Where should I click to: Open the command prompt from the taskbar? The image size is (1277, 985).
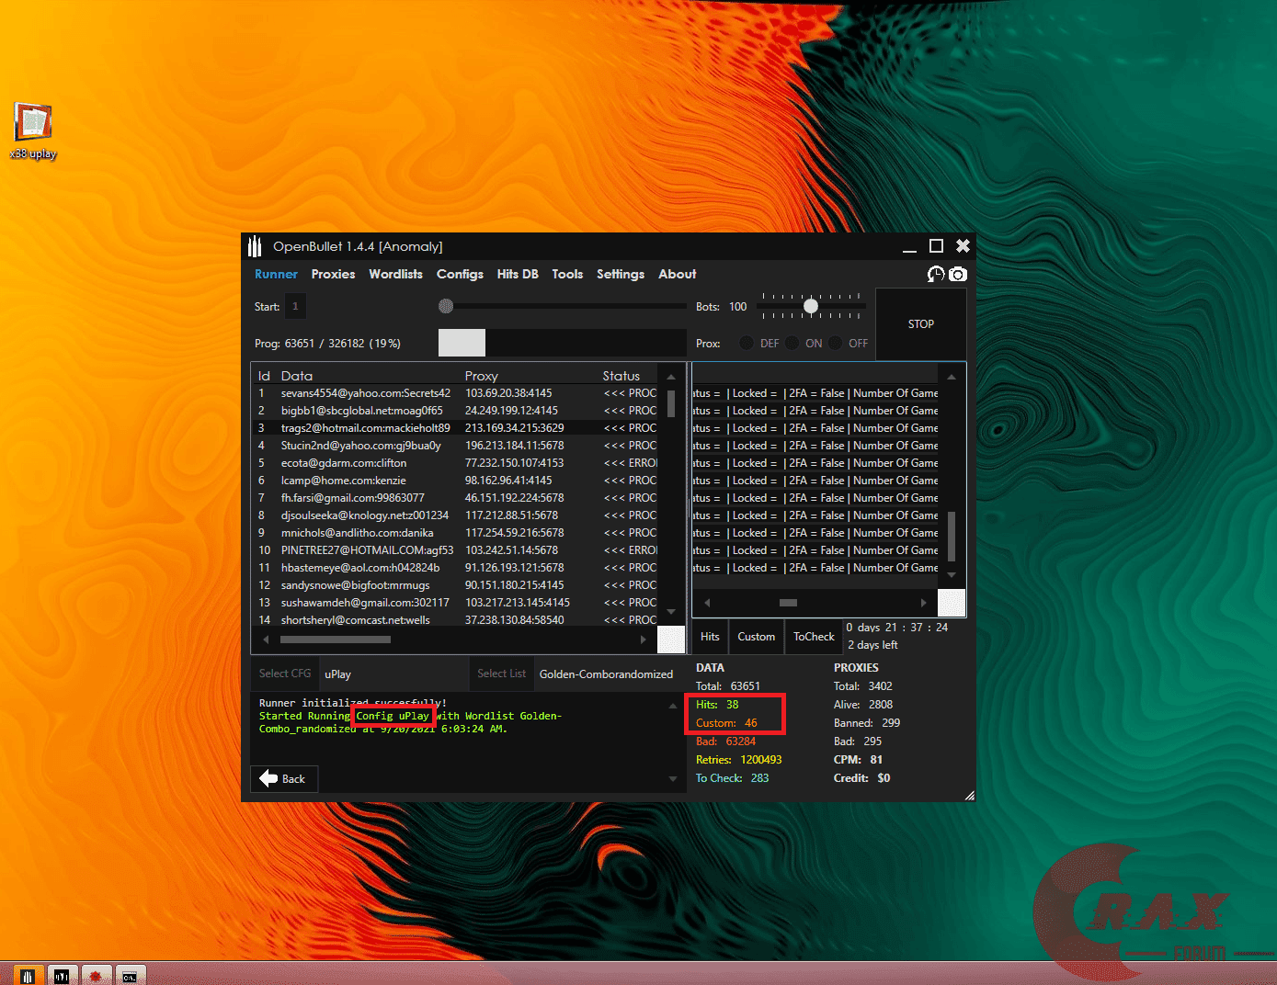click(x=131, y=974)
